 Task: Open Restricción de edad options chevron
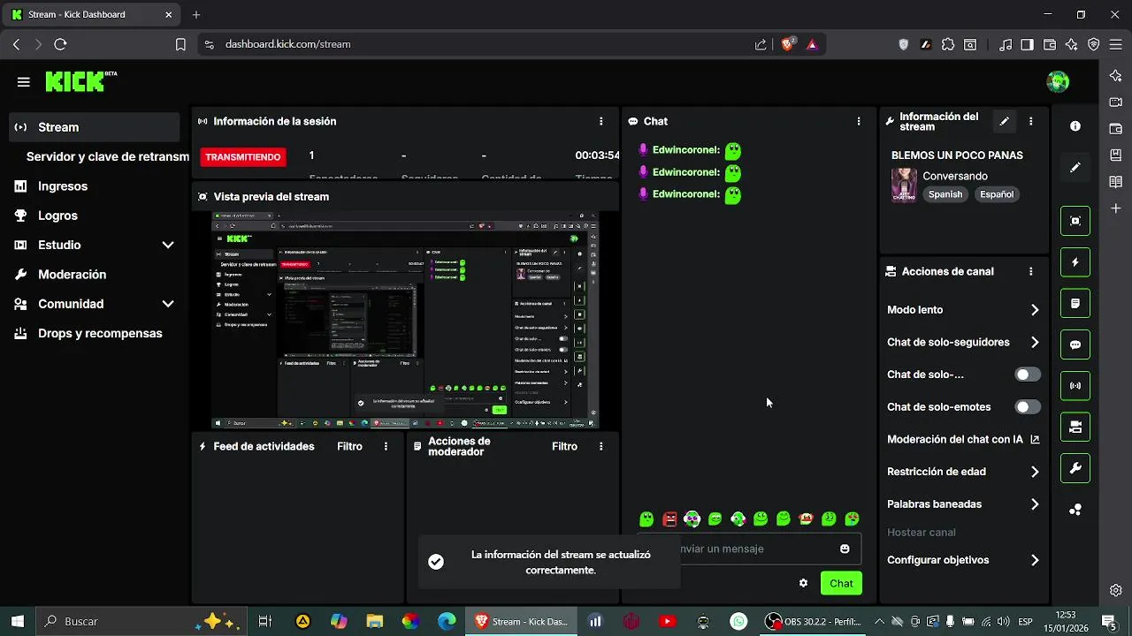click(x=1035, y=472)
